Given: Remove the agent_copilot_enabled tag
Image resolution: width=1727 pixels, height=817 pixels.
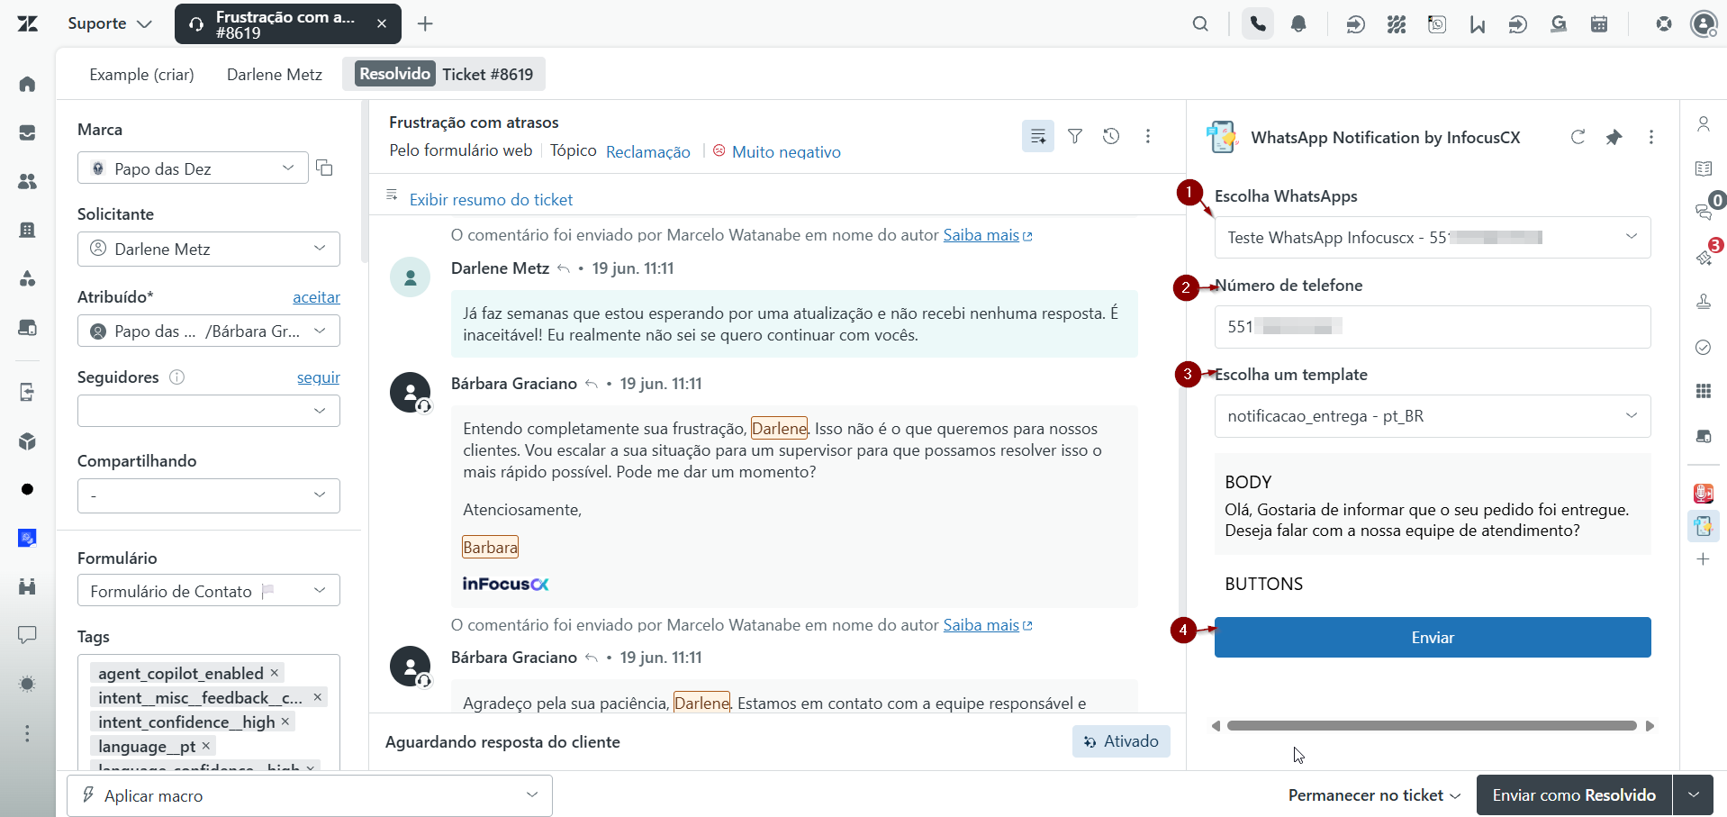Looking at the screenshot, I should (x=275, y=673).
